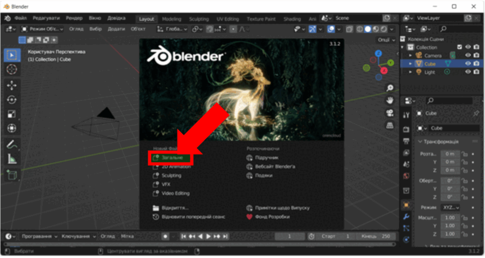Toggle camera view icon in viewport
The width and height of the screenshot is (485, 258).
point(390,113)
